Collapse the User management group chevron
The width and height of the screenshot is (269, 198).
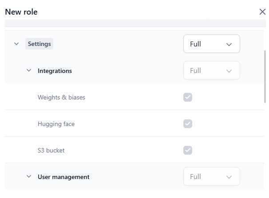point(29,177)
